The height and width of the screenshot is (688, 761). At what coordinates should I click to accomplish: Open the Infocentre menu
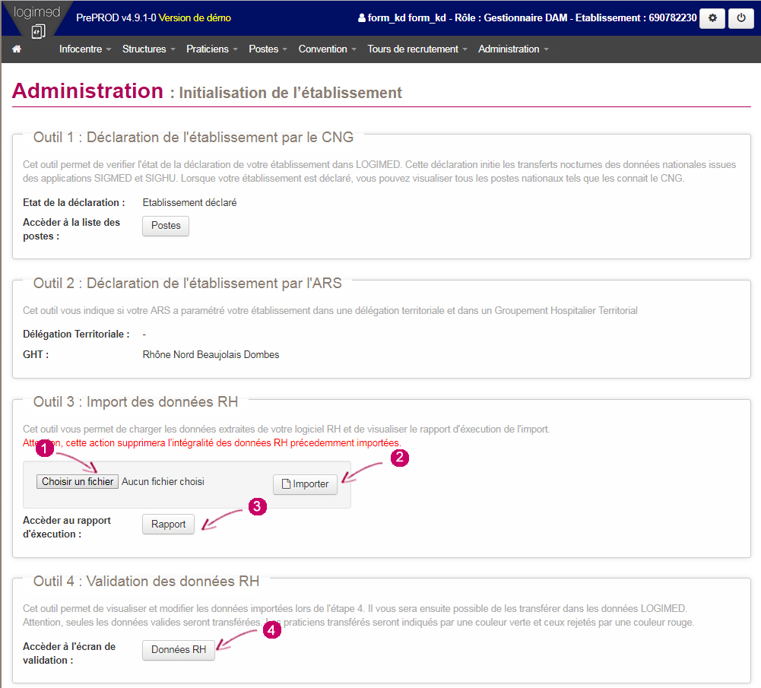(x=85, y=49)
